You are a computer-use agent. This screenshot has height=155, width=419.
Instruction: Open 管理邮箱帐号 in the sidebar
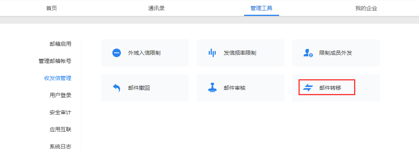click(x=55, y=61)
